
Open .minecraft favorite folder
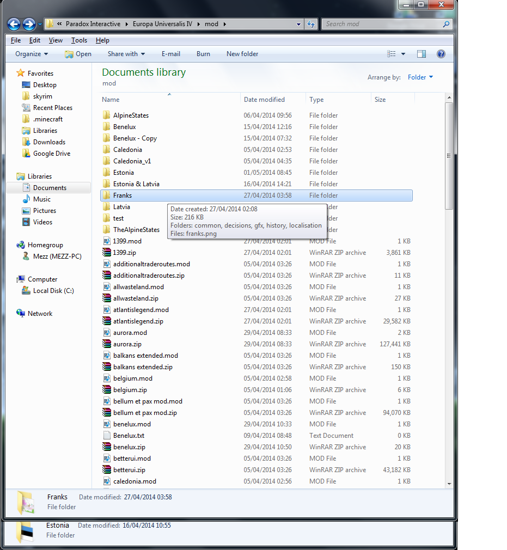click(48, 119)
